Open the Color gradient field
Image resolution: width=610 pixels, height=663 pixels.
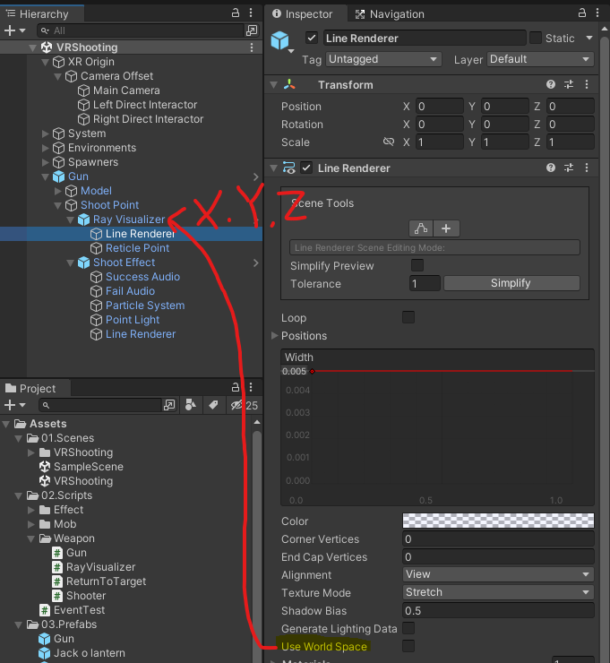pos(498,521)
